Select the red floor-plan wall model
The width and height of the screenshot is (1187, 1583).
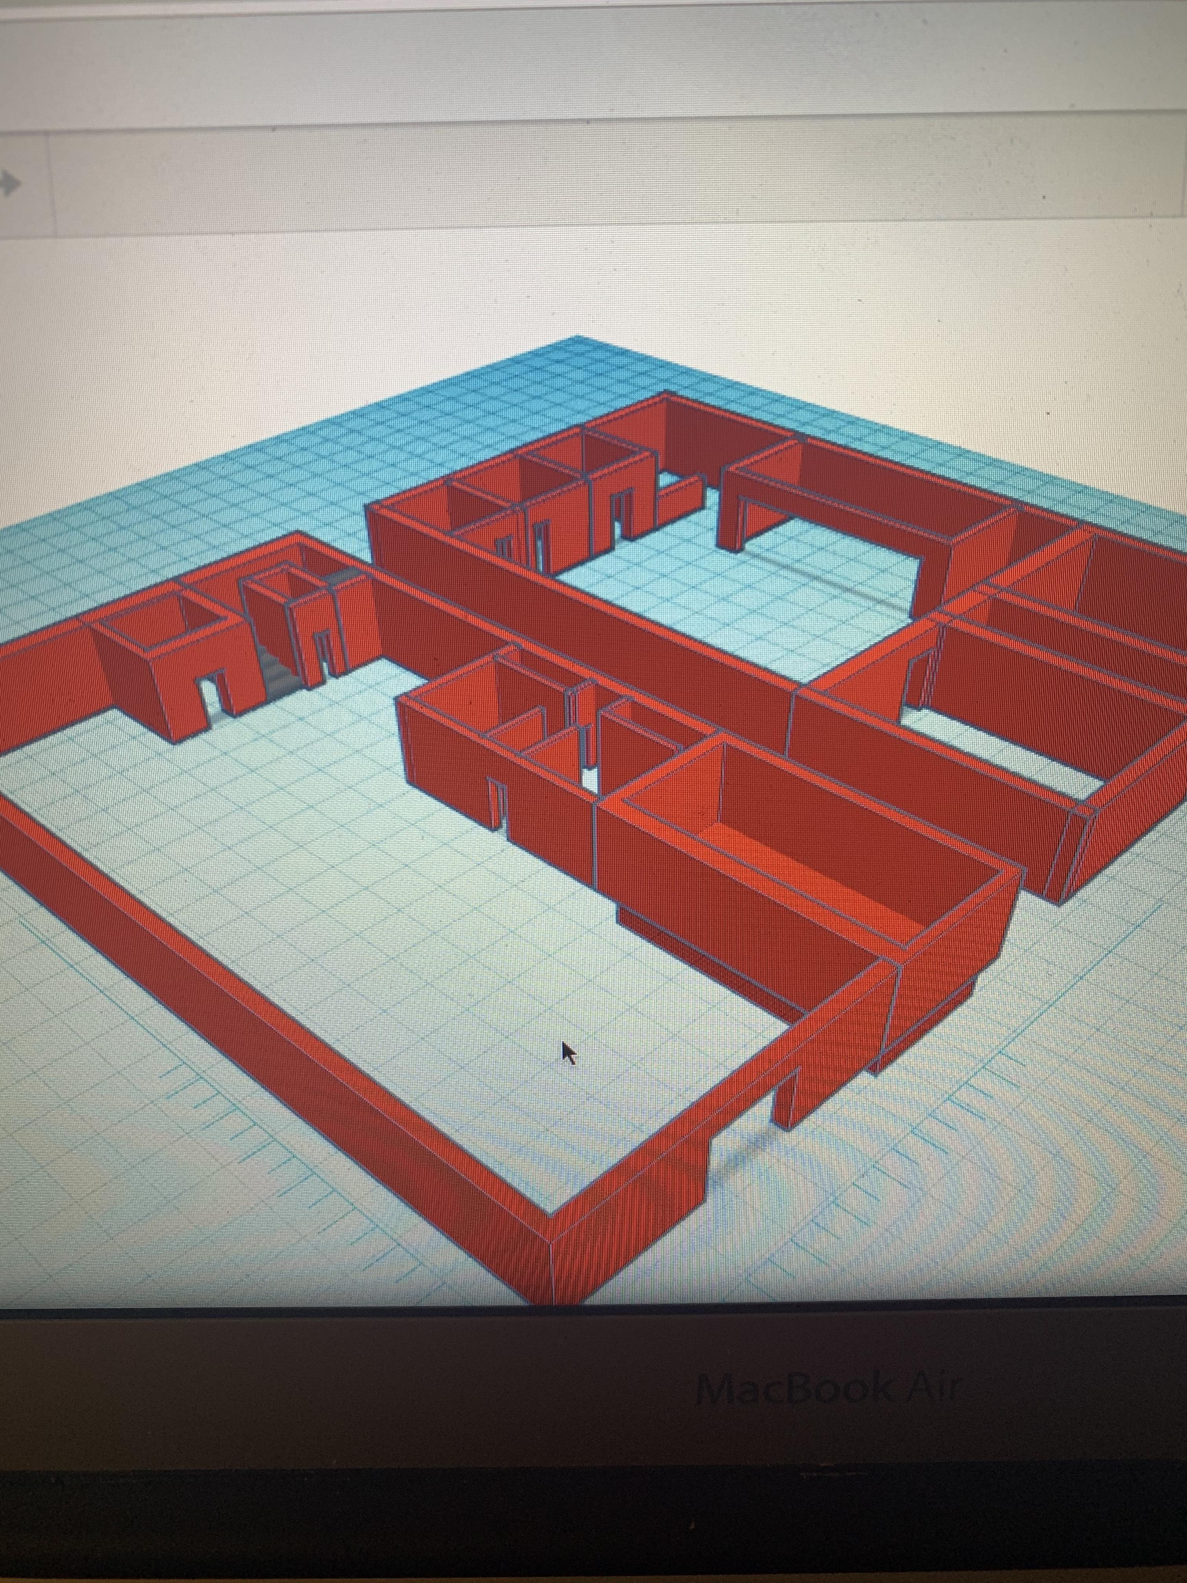(x=593, y=848)
